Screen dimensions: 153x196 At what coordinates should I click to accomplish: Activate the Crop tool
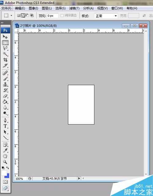(5, 60)
